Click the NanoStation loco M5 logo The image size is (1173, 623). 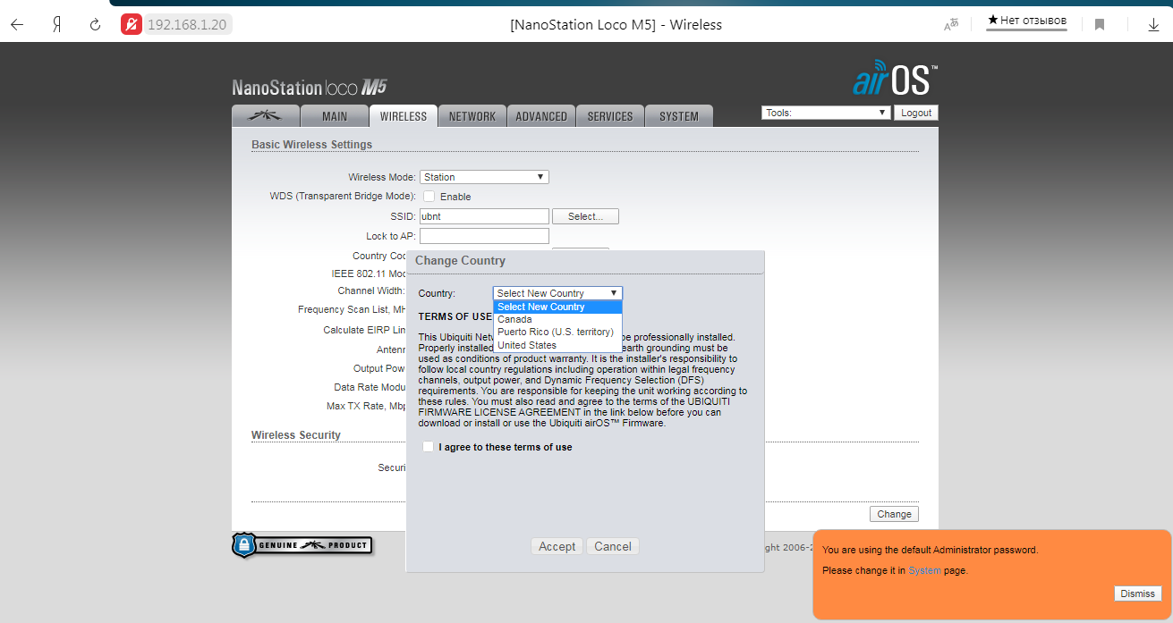[x=310, y=88]
